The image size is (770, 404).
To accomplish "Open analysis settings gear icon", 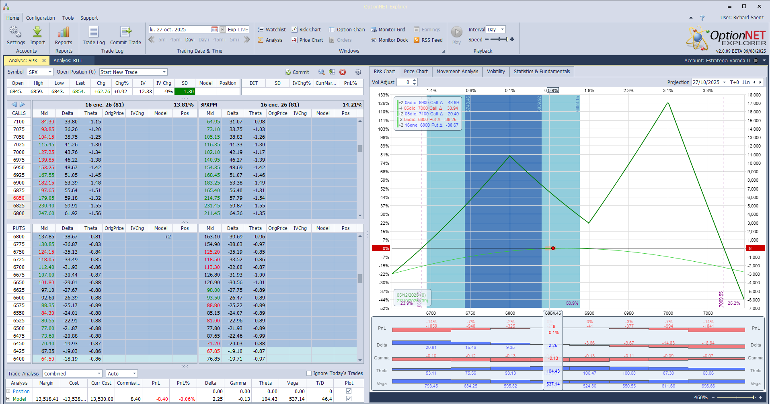I will [x=358, y=72].
